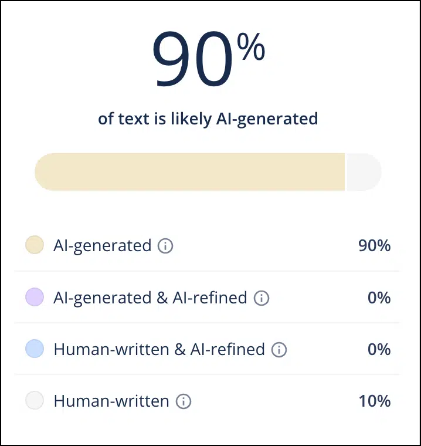Click the "of text is likely AI-generated" caption

208,119
